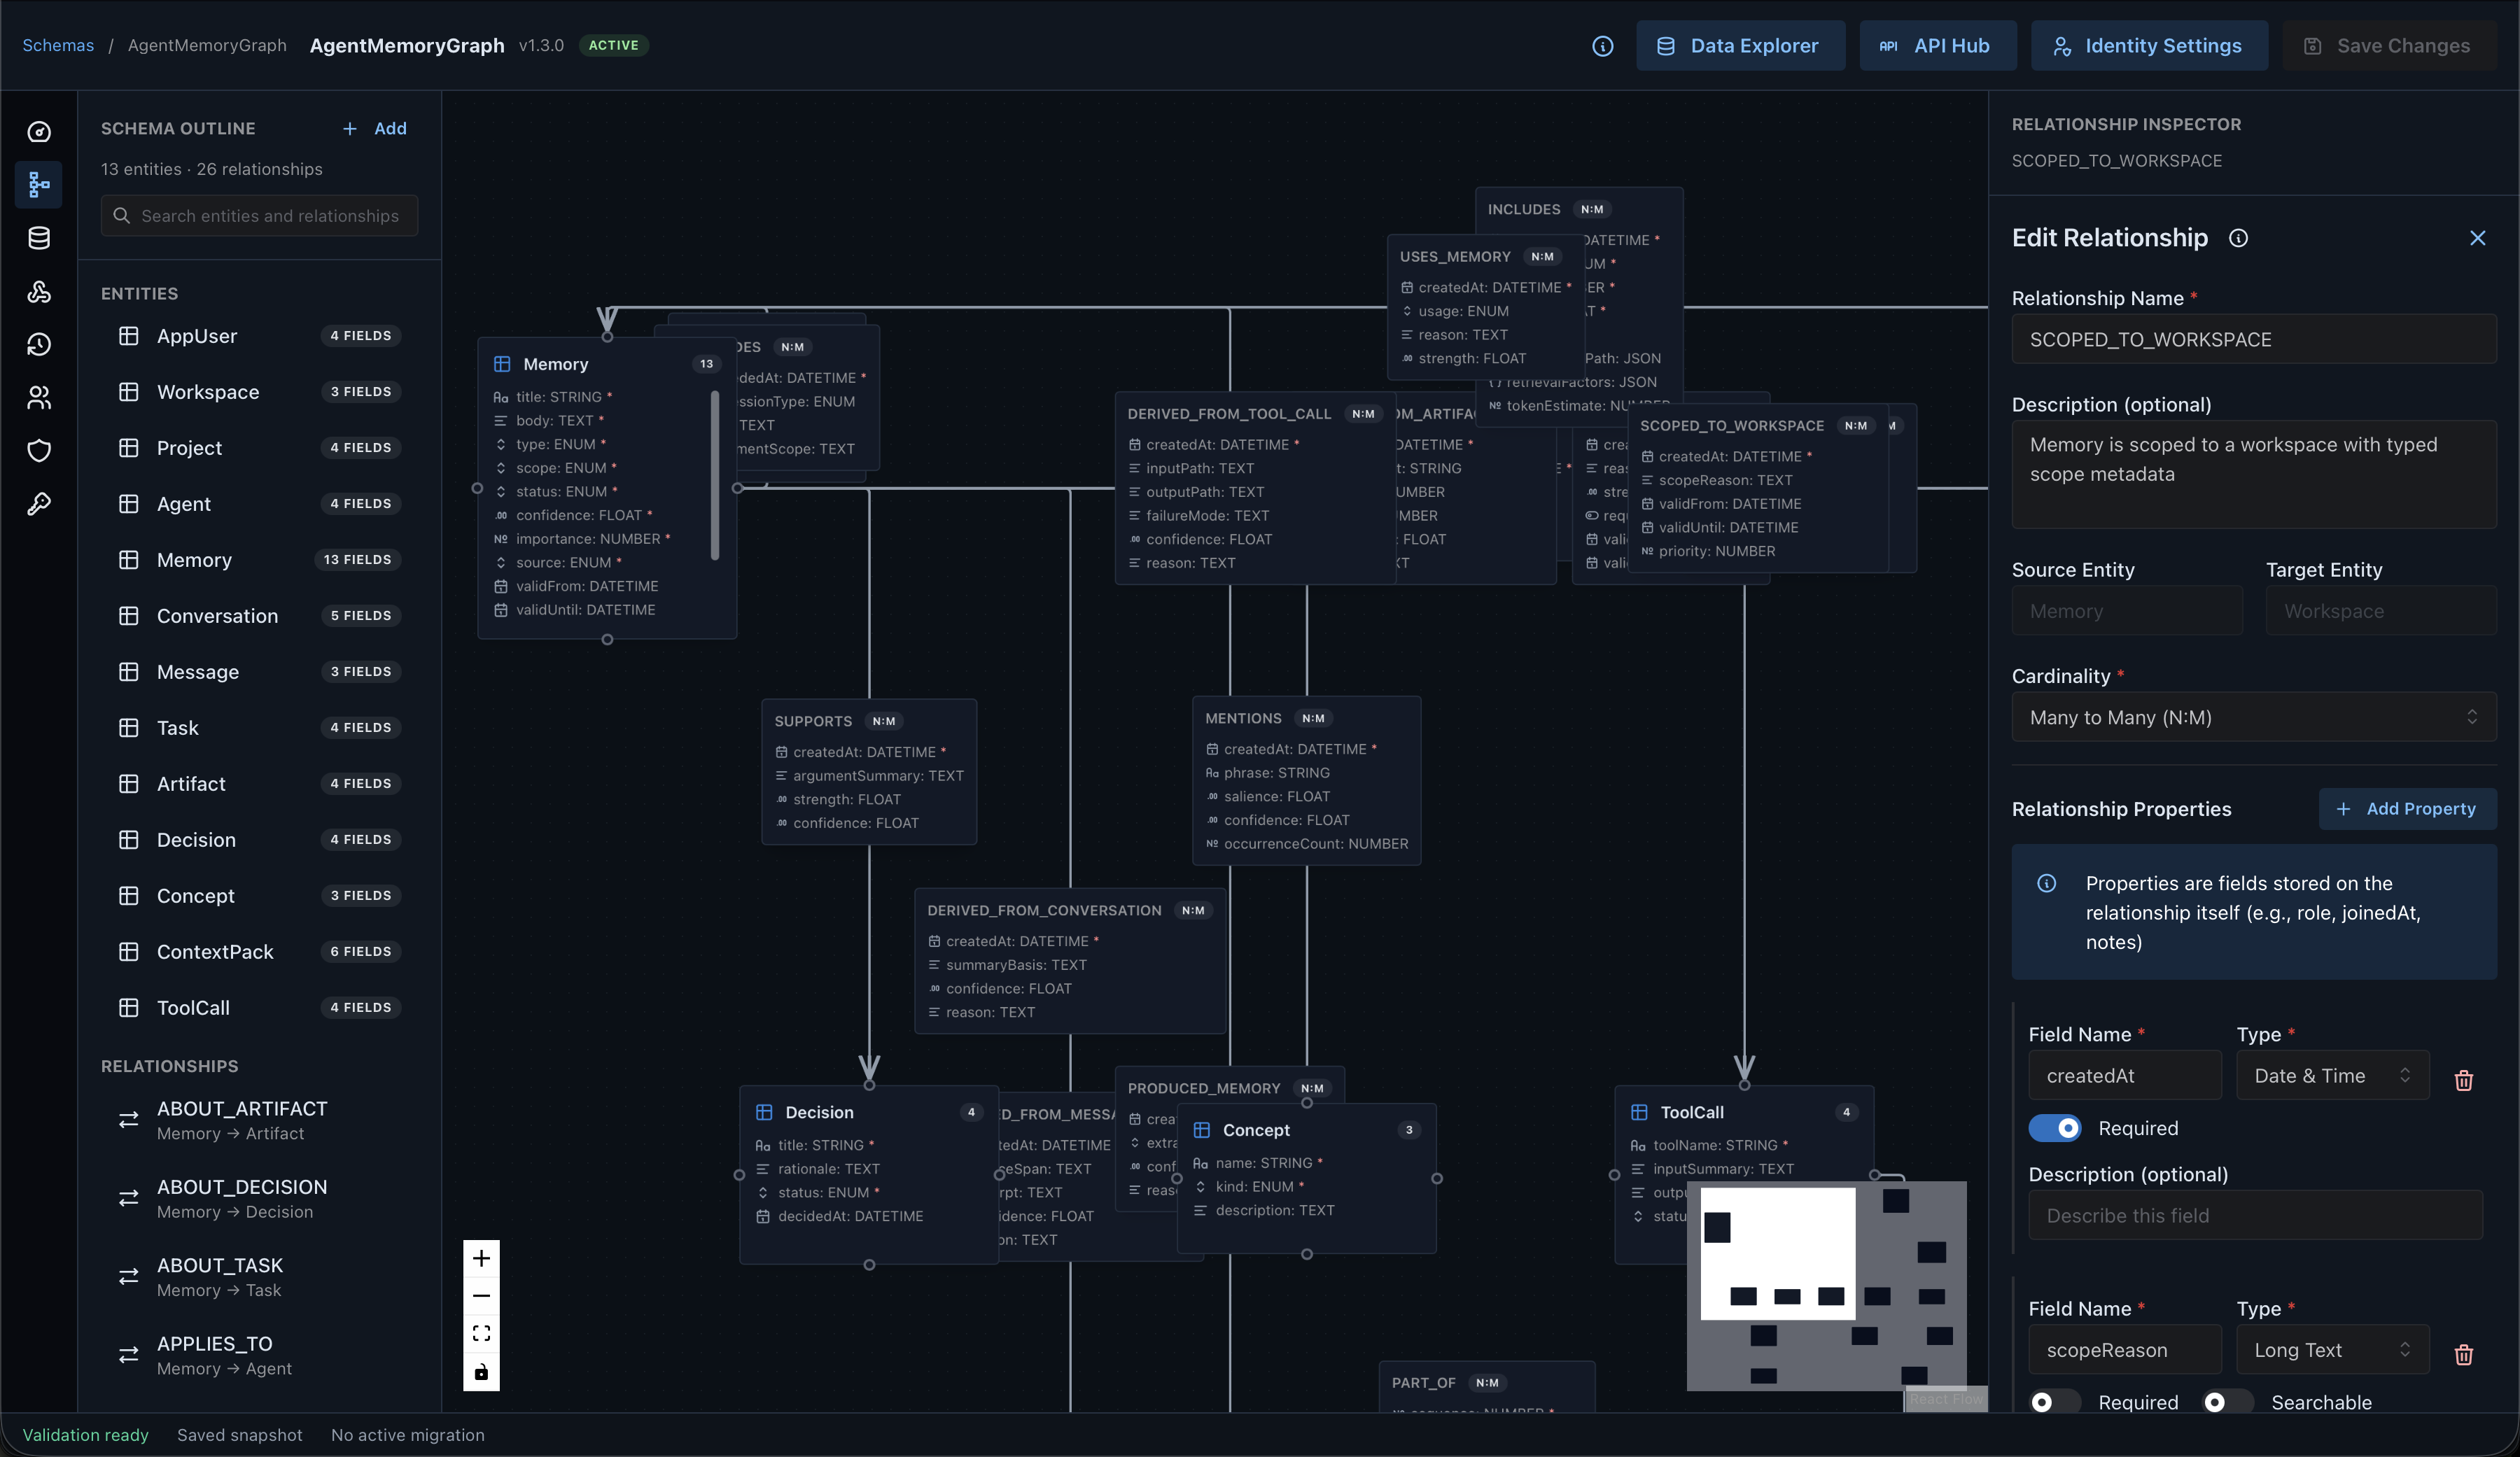Open Identity Settings
The image size is (2520, 1457).
pos(2149,46)
